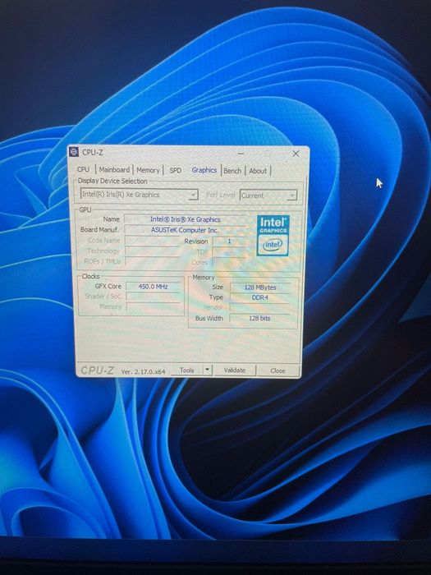Click the Close button at bottom
The height and width of the screenshot is (575, 431).
(x=277, y=370)
